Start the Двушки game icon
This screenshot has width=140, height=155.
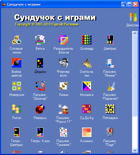40,63
